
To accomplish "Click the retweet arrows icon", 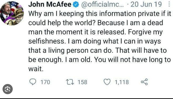I will [70, 82].
